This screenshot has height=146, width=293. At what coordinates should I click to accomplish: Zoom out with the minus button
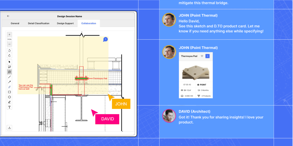pos(9,44)
